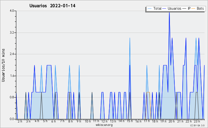Click the 16 h x-axis label
Image resolution: width=208 pixels, height=128 pixels.
(x=138, y=121)
